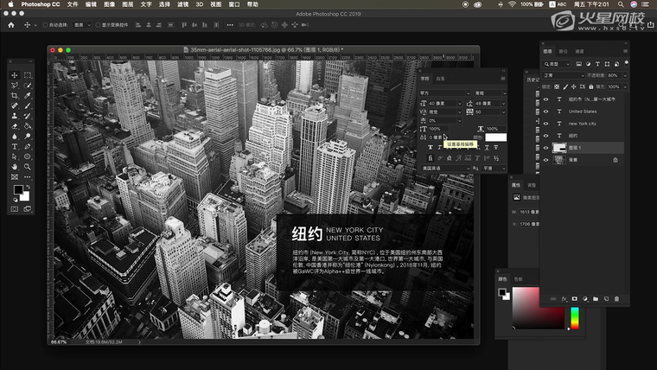Click the fx layer style icon

pos(564,298)
